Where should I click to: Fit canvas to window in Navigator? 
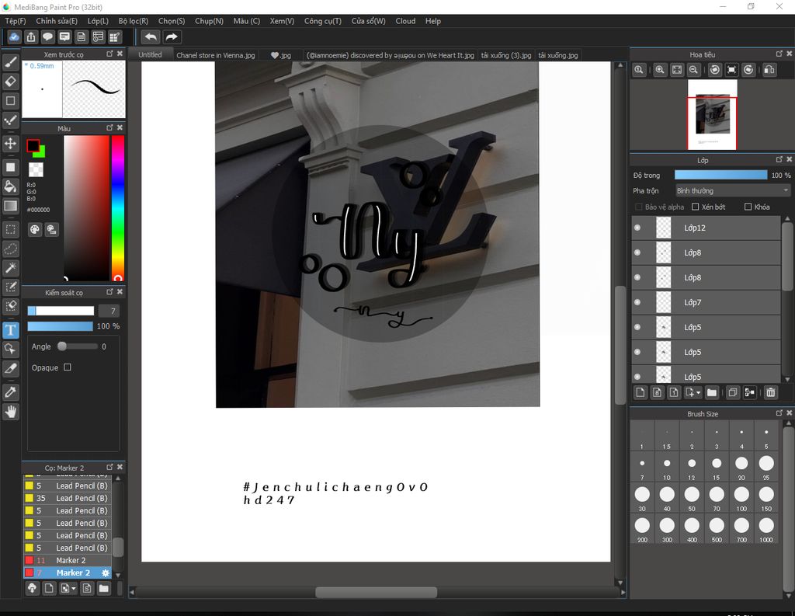click(x=677, y=70)
